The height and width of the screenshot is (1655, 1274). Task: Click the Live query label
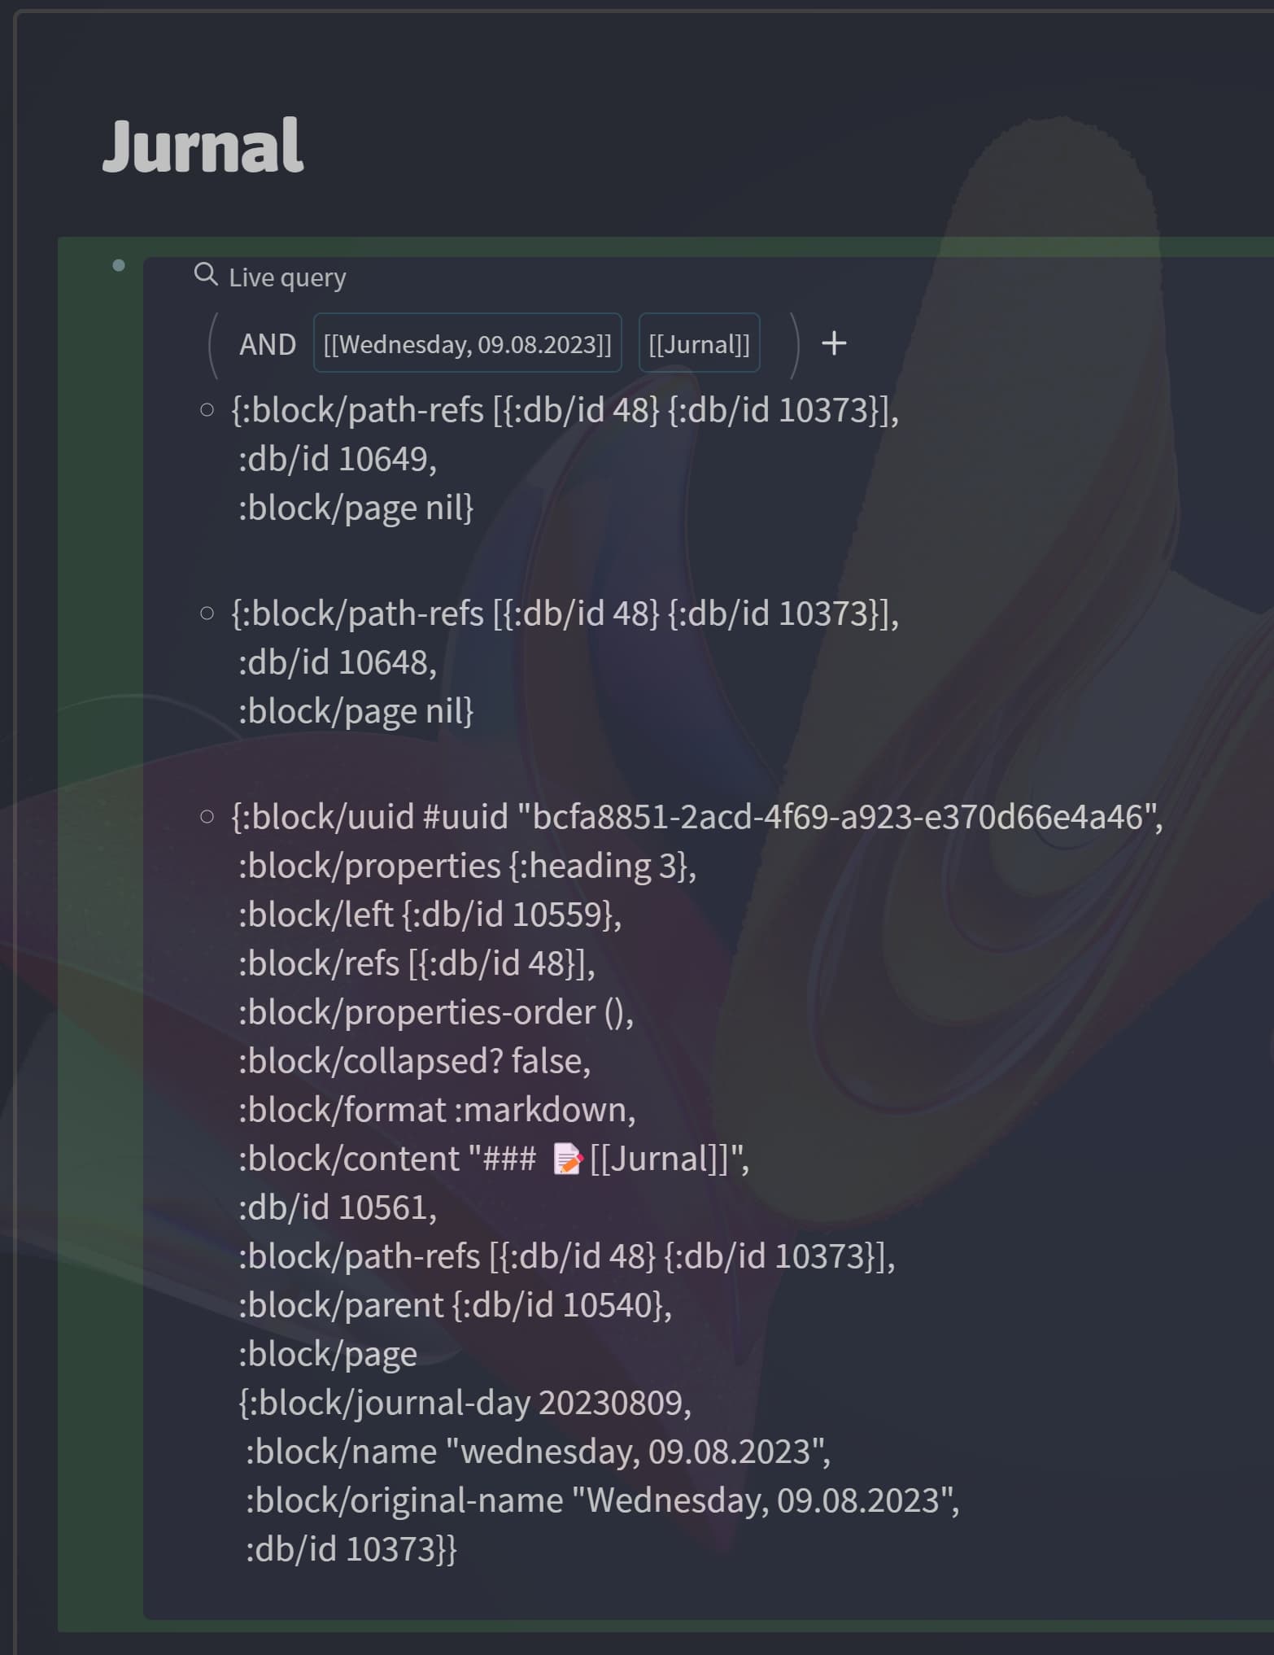(287, 277)
